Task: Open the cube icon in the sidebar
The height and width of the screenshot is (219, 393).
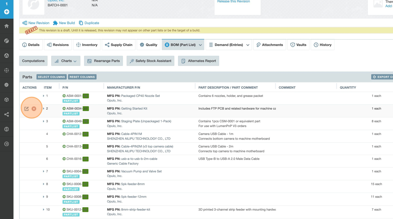Action: [x=6, y=100]
